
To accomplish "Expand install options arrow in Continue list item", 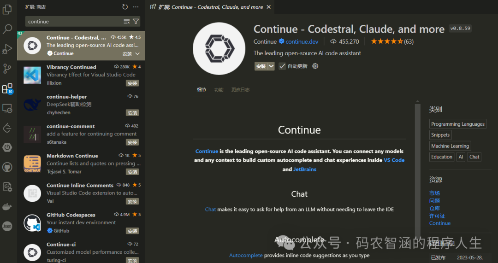I will (x=137, y=53).
